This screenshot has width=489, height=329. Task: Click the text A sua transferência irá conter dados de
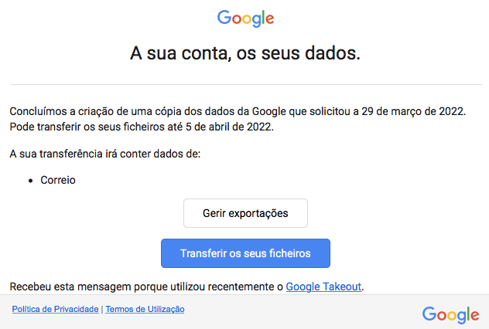(x=104, y=154)
